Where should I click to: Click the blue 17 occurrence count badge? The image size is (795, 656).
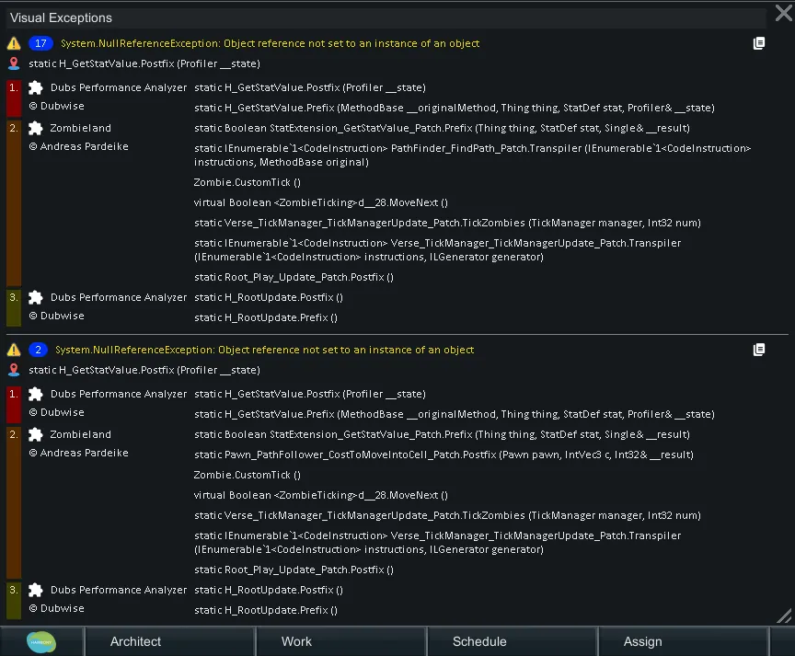[41, 43]
